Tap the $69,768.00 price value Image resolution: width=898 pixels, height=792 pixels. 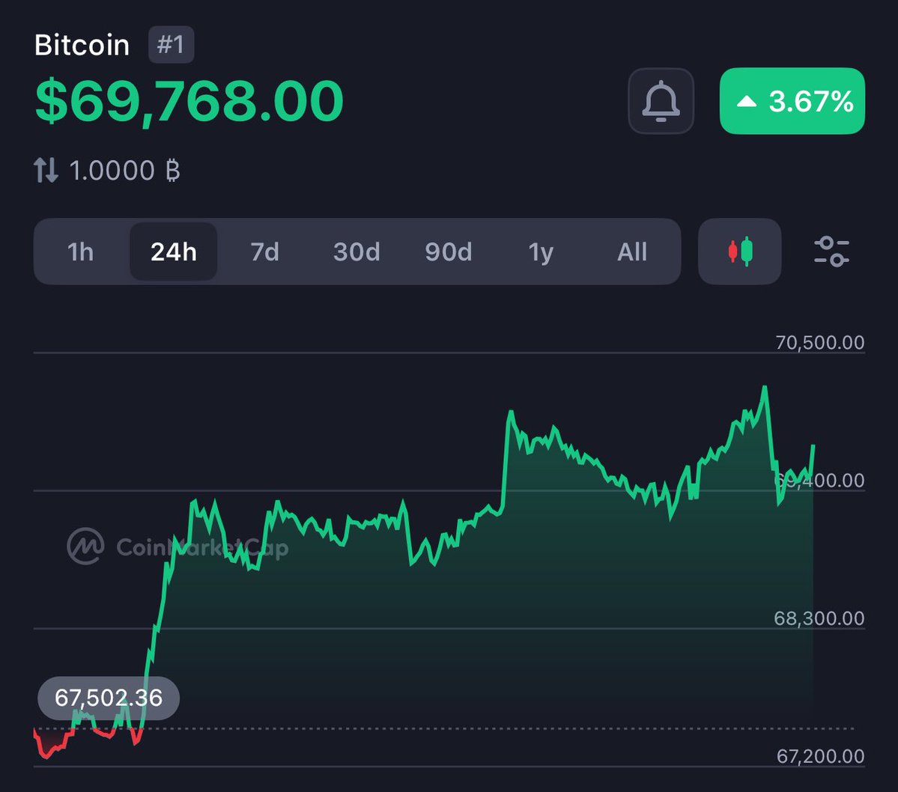click(189, 101)
